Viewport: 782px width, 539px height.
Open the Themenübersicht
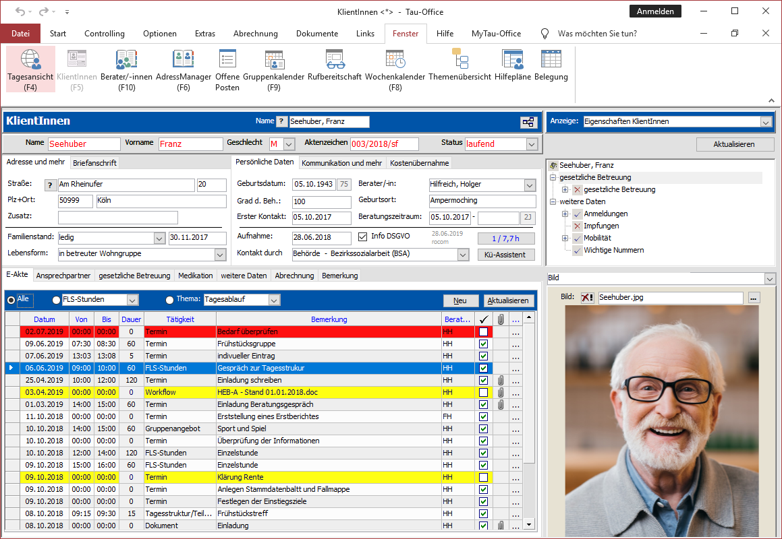(461, 67)
